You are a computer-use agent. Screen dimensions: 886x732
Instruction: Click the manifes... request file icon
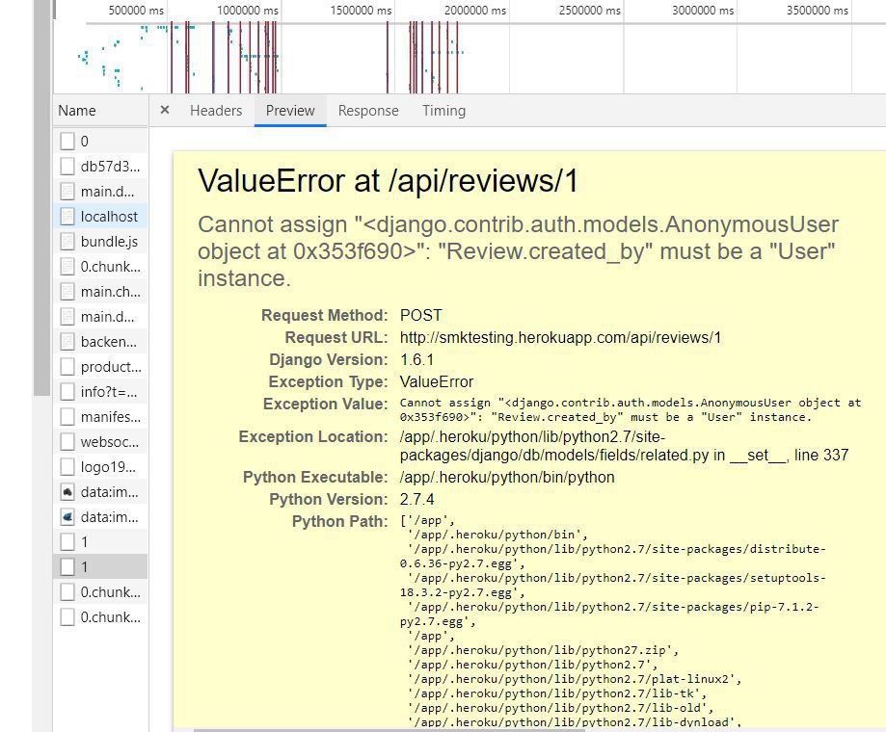(67, 417)
